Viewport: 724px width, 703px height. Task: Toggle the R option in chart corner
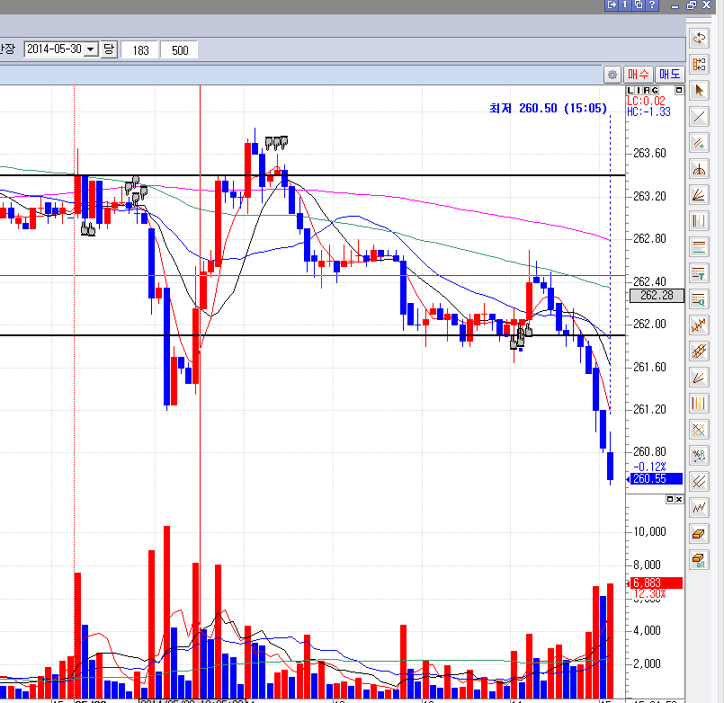(647, 91)
